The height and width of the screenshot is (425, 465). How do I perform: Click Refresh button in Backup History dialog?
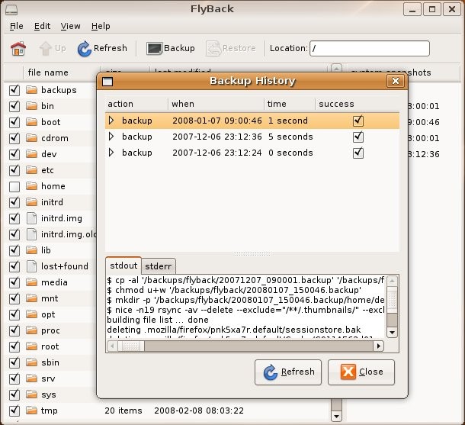[288, 372]
